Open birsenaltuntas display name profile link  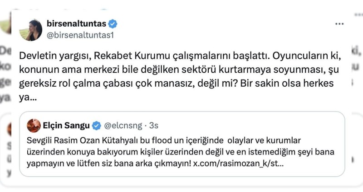point(78,23)
